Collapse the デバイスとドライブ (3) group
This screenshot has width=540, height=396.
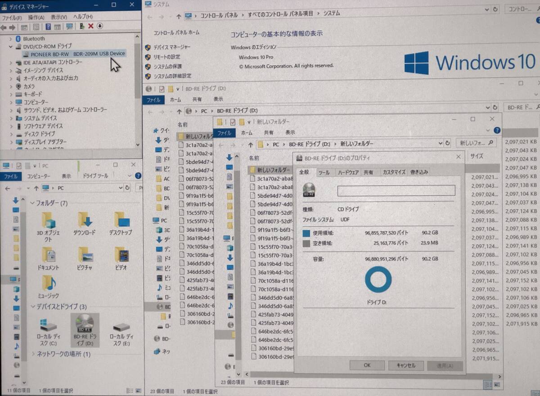32,307
